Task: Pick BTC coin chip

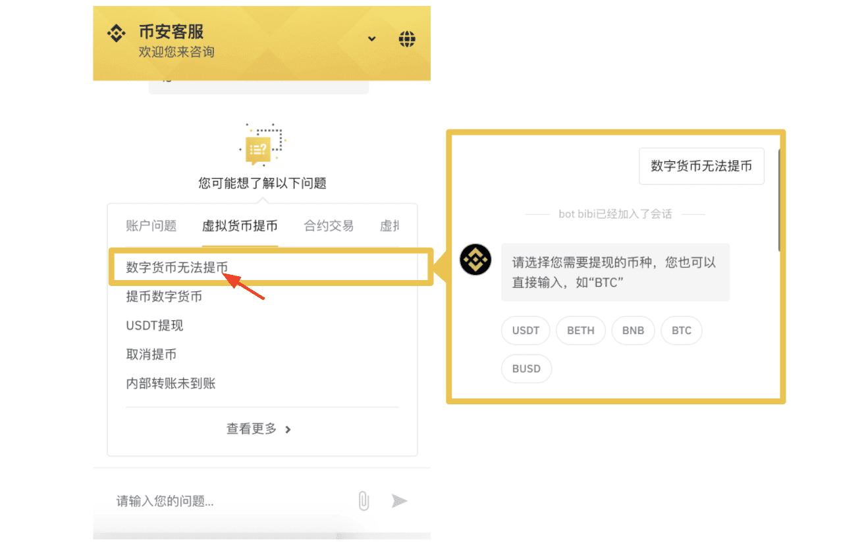Action: [682, 330]
